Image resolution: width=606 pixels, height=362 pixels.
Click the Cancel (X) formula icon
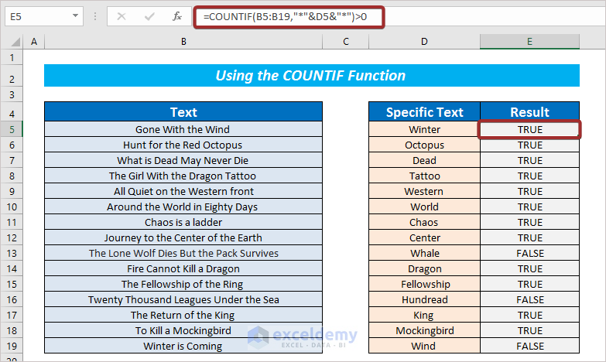(x=122, y=16)
